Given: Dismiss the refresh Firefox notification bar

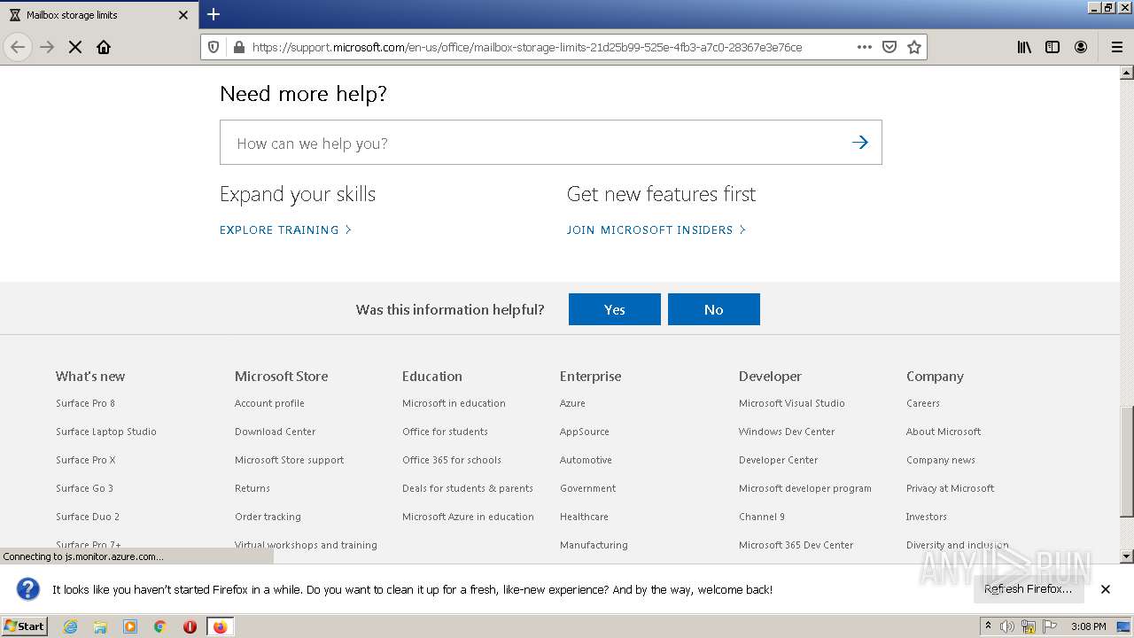Looking at the screenshot, I should 1106,589.
